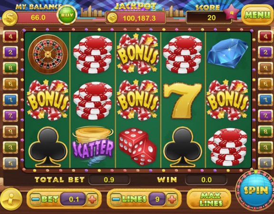Increase bet with the red plus button

tap(92, 199)
